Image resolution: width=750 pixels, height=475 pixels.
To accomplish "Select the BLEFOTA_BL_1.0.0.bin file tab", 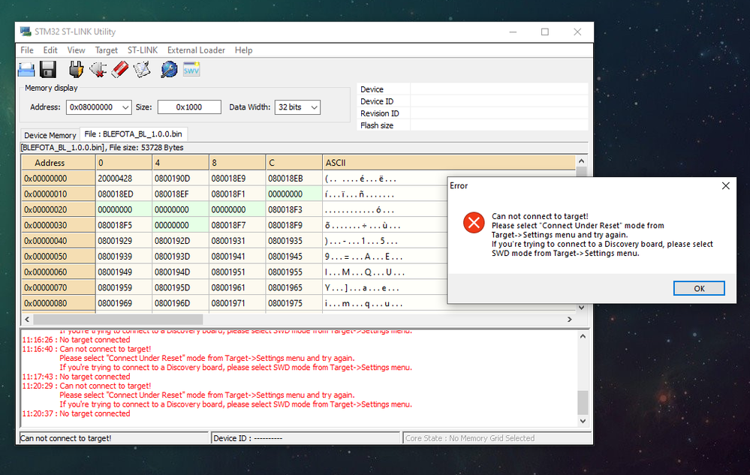I will [133, 134].
